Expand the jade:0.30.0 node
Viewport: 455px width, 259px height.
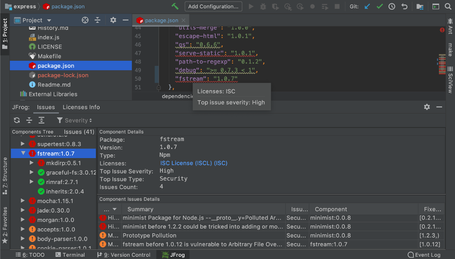(22, 210)
